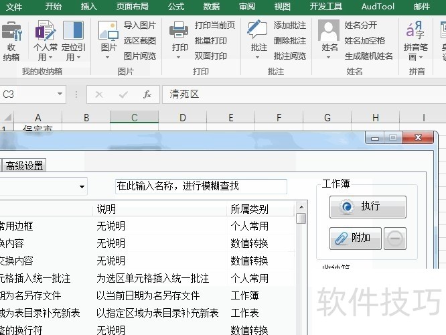Expand the 姓名 button dropdown arrow
Screen dimensions: 446x335
[329, 57]
